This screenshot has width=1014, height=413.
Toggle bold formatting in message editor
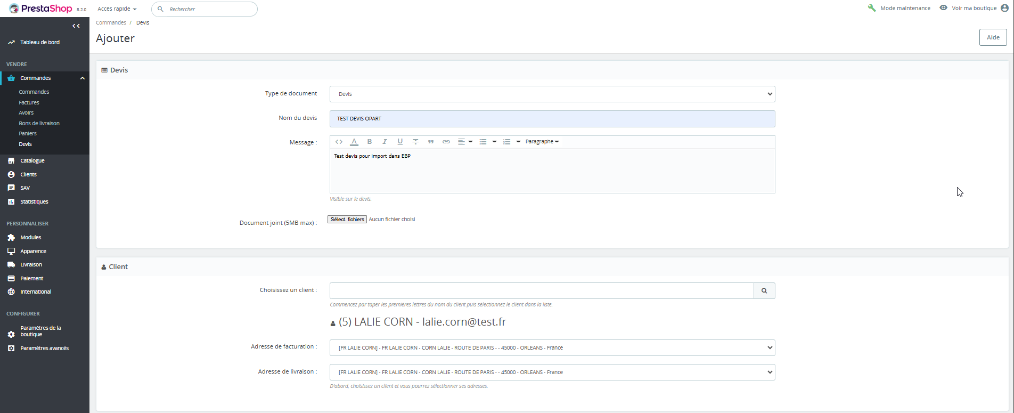click(370, 142)
